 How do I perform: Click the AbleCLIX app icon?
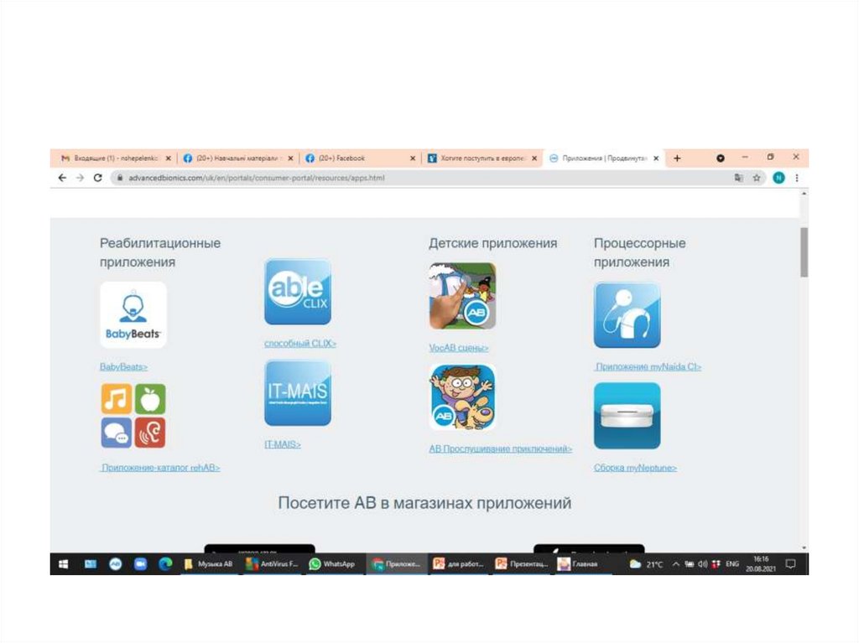[298, 292]
